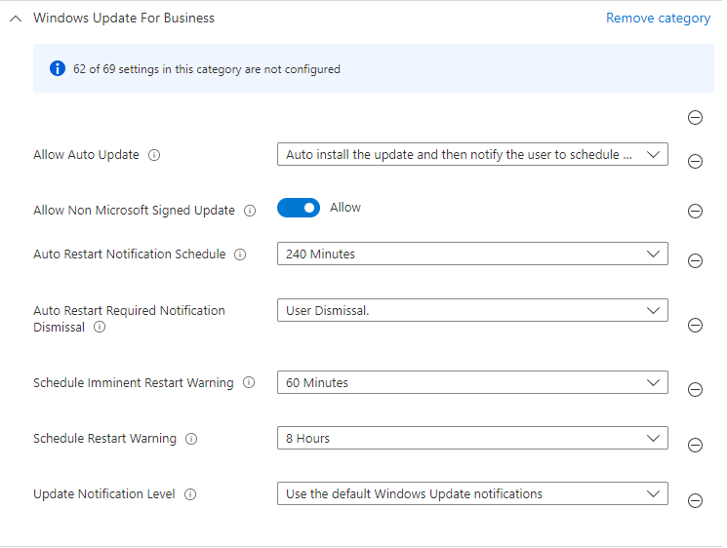Open the 240 Minutes notification schedule dropdown
Viewport: 727px width, 548px height.
(x=472, y=254)
